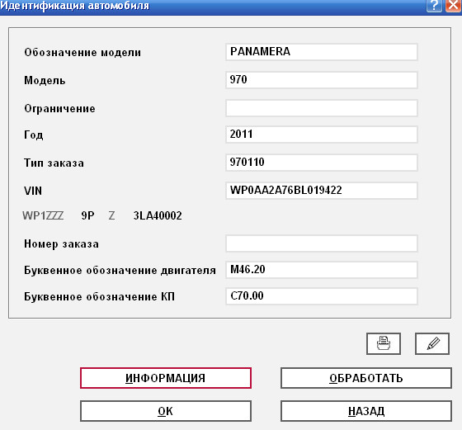Click the WP1ZZZ sample VIN prefix
Viewport: 462px width, 430px height.
coord(43,215)
